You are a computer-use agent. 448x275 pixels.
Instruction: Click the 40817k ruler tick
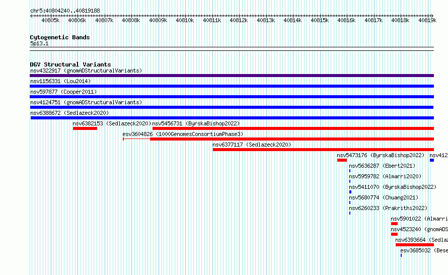374,20
